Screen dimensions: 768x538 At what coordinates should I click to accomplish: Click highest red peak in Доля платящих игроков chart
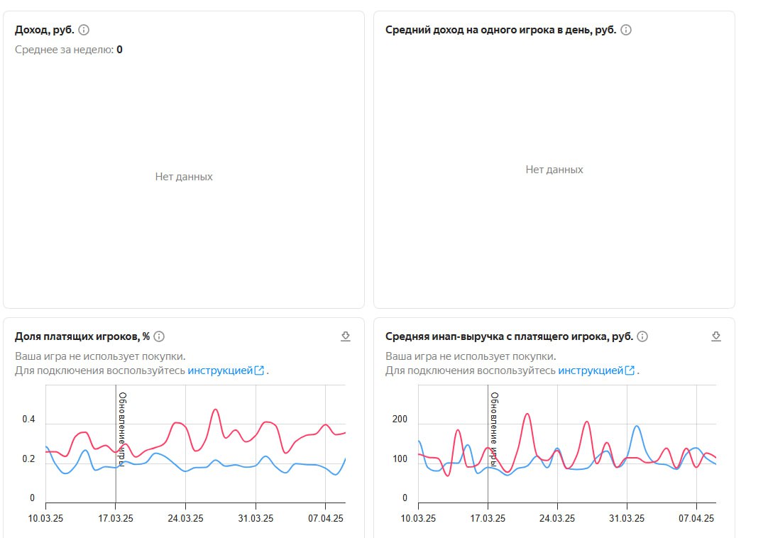click(x=216, y=410)
